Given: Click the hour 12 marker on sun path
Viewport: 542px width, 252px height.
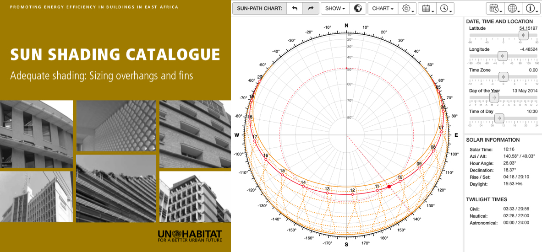Looking at the screenshot, I should tap(353, 194).
